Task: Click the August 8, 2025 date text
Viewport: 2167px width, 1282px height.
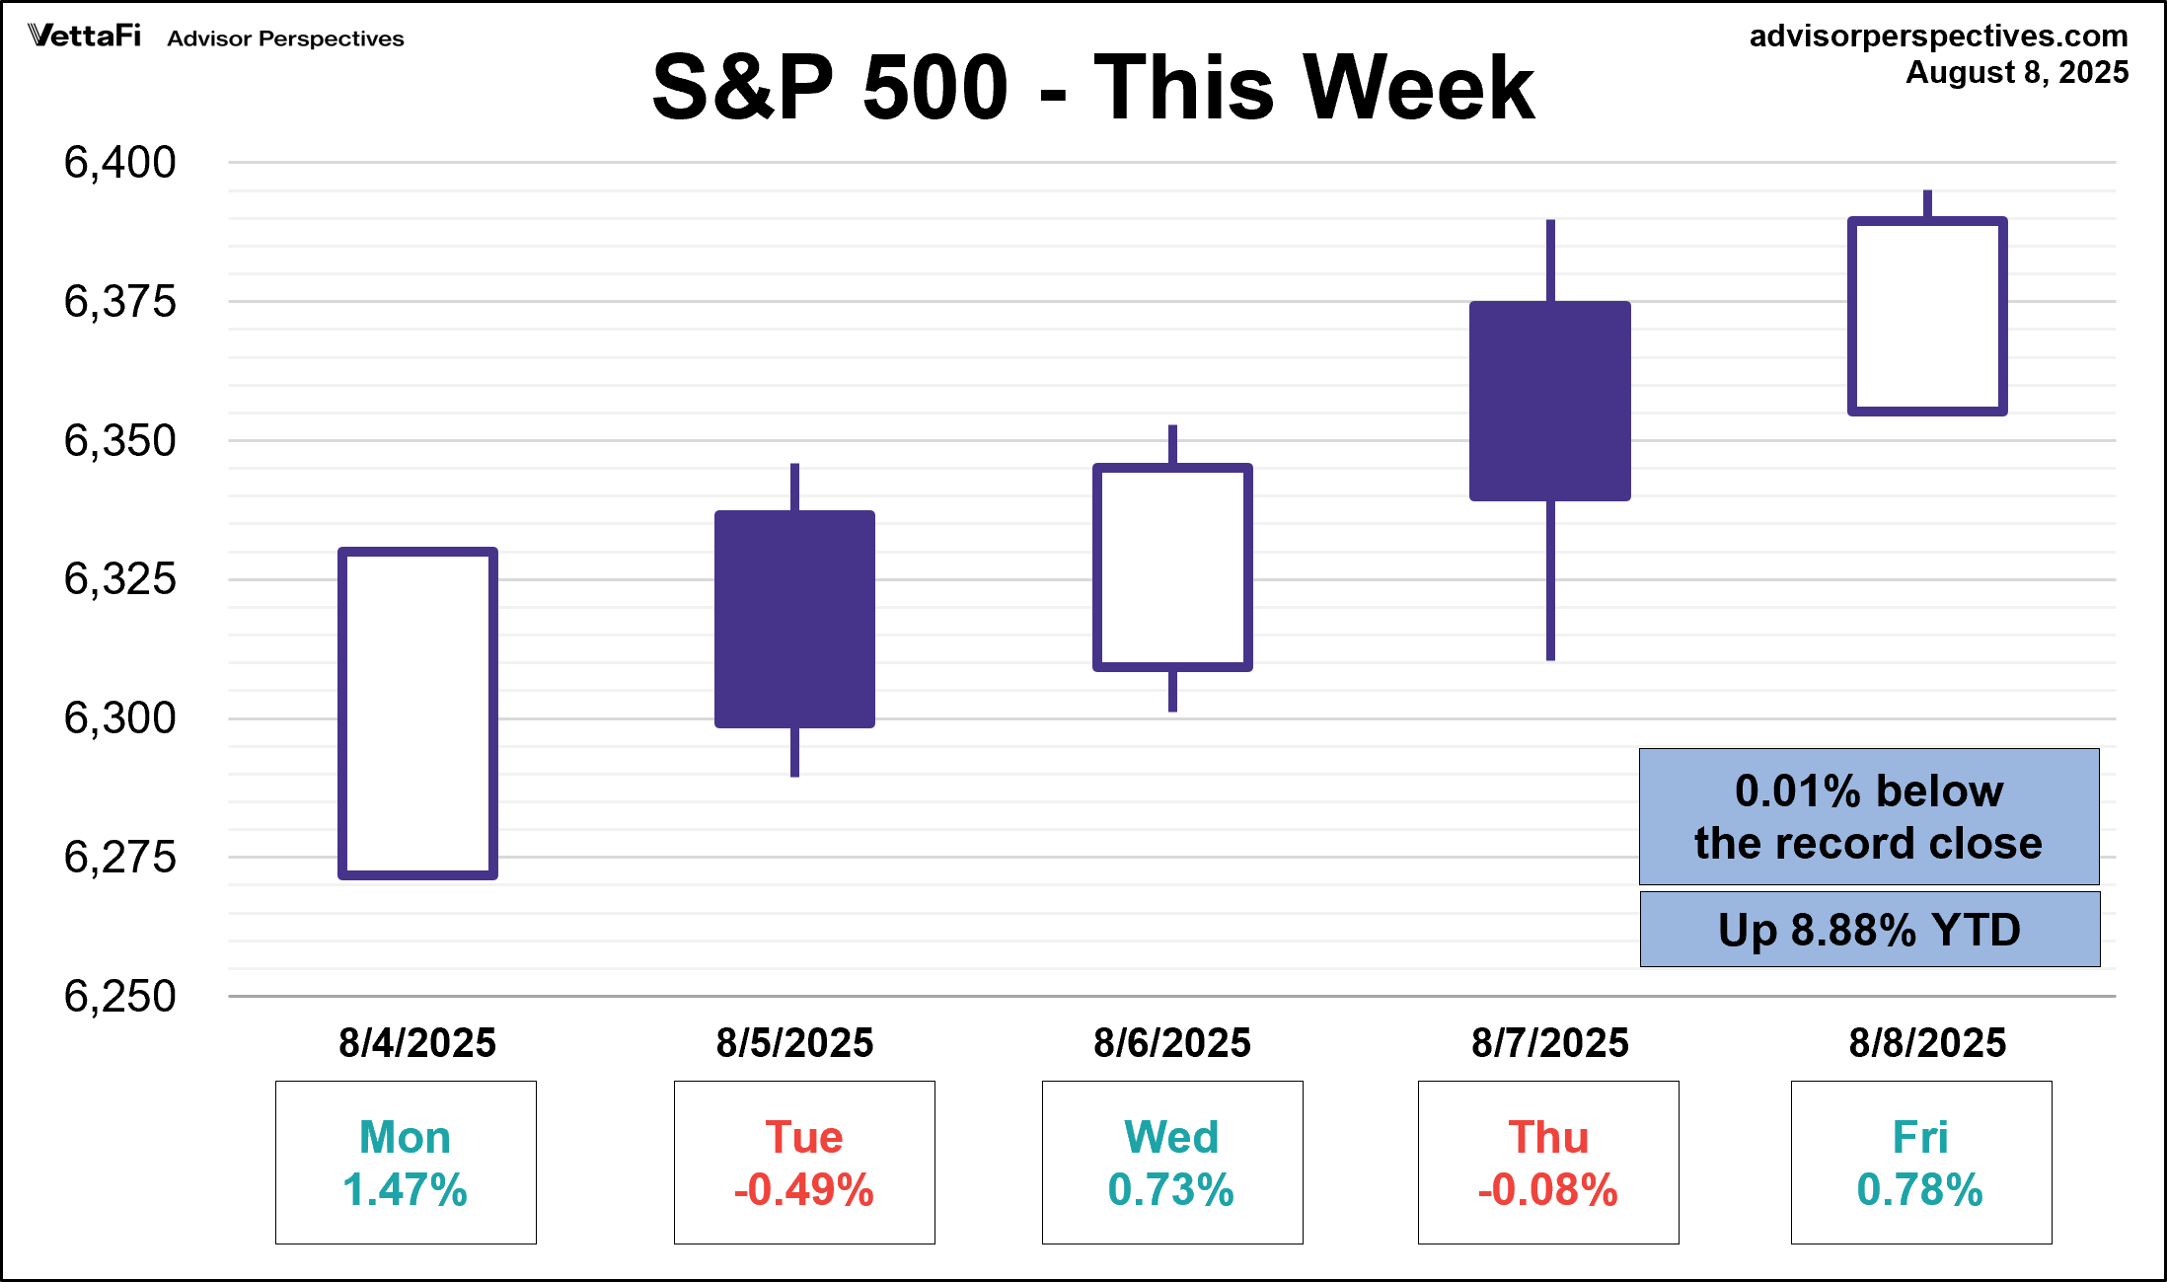Action: (x=2016, y=73)
